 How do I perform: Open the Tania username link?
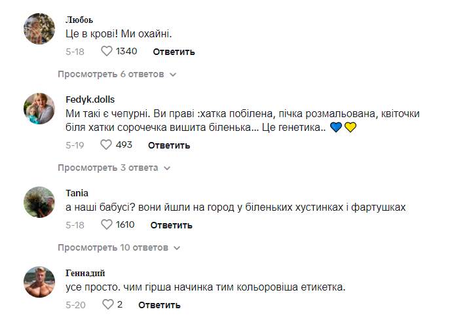[x=77, y=193]
